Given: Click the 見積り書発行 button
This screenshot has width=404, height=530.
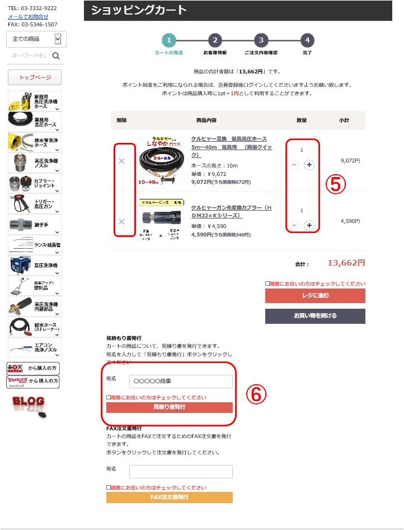Looking at the screenshot, I should (x=170, y=407).
